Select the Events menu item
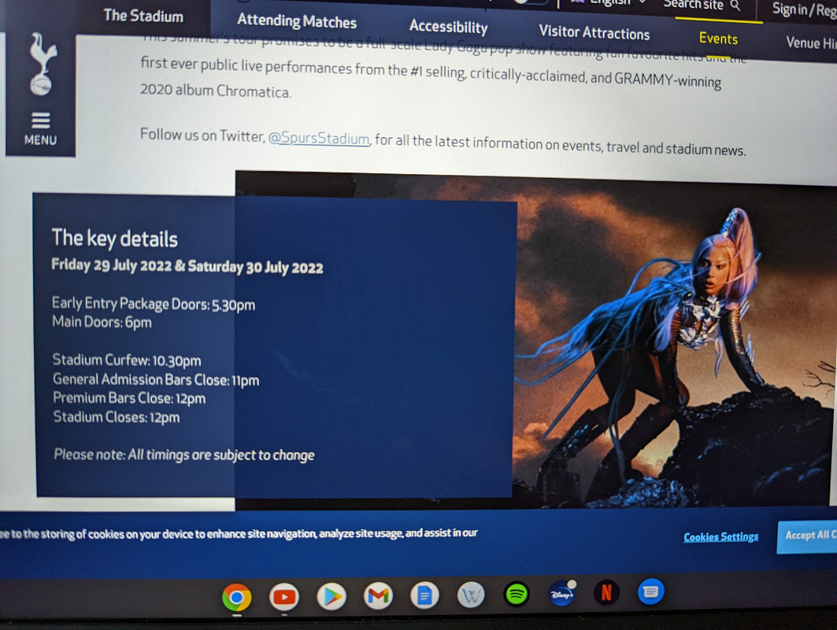This screenshot has height=630, width=837. [x=718, y=39]
